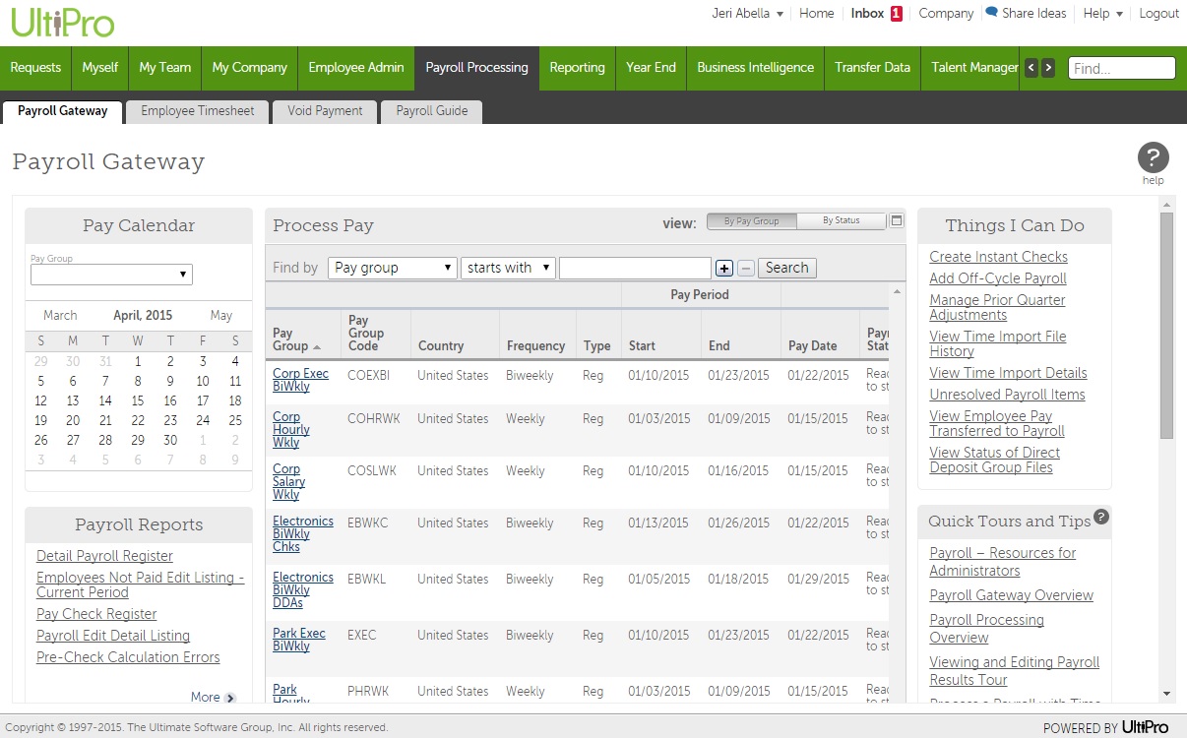This screenshot has width=1187, height=738.
Task: Click the More arrow under Payroll Reports
Action: [x=230, y=698]
